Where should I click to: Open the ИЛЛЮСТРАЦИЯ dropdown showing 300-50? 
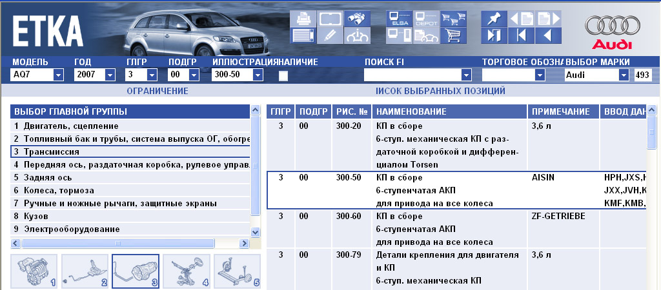coord(258,75)
